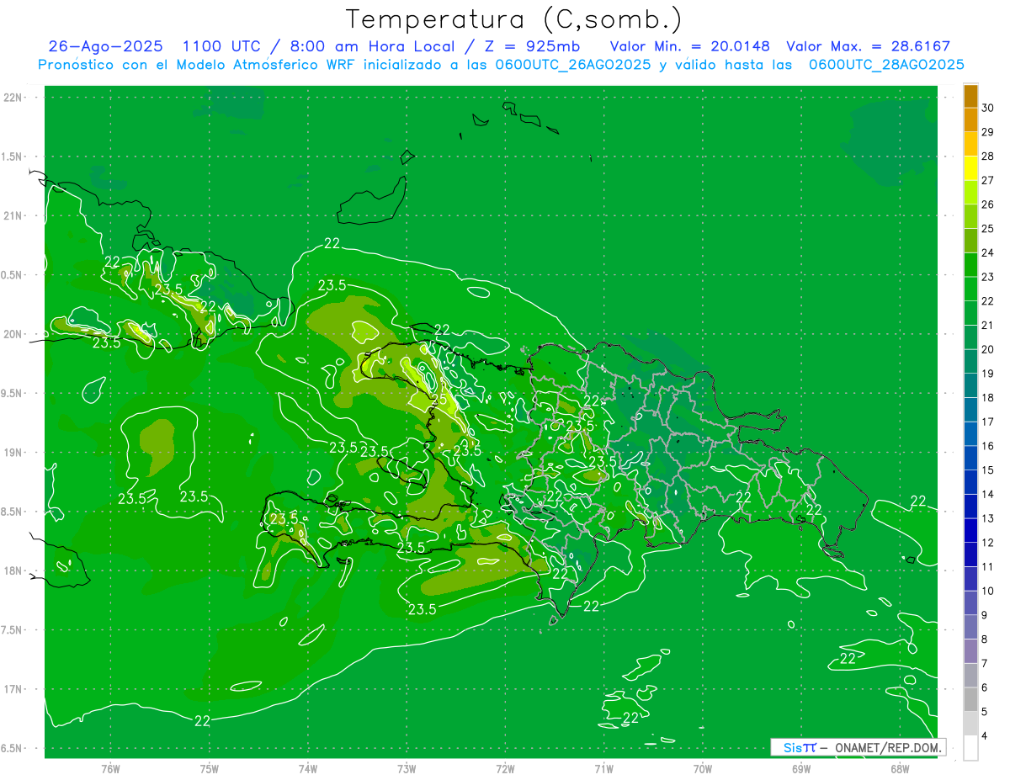Click the legend scale value 15
The image size is (1010, 780).
[x=988, y=470]
